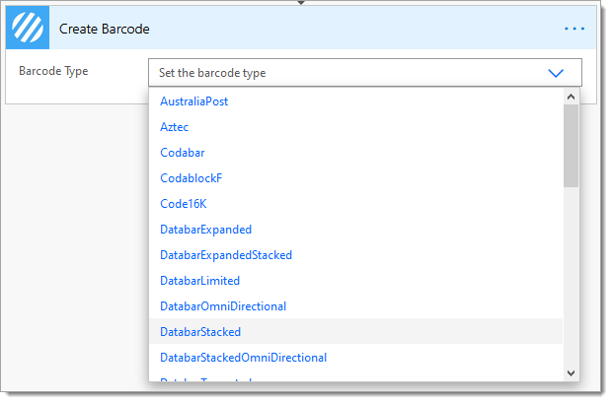The height and width of the screenshot is (402, 611).
Task: Open the three-dot action menu
Action: pos(574,29)
